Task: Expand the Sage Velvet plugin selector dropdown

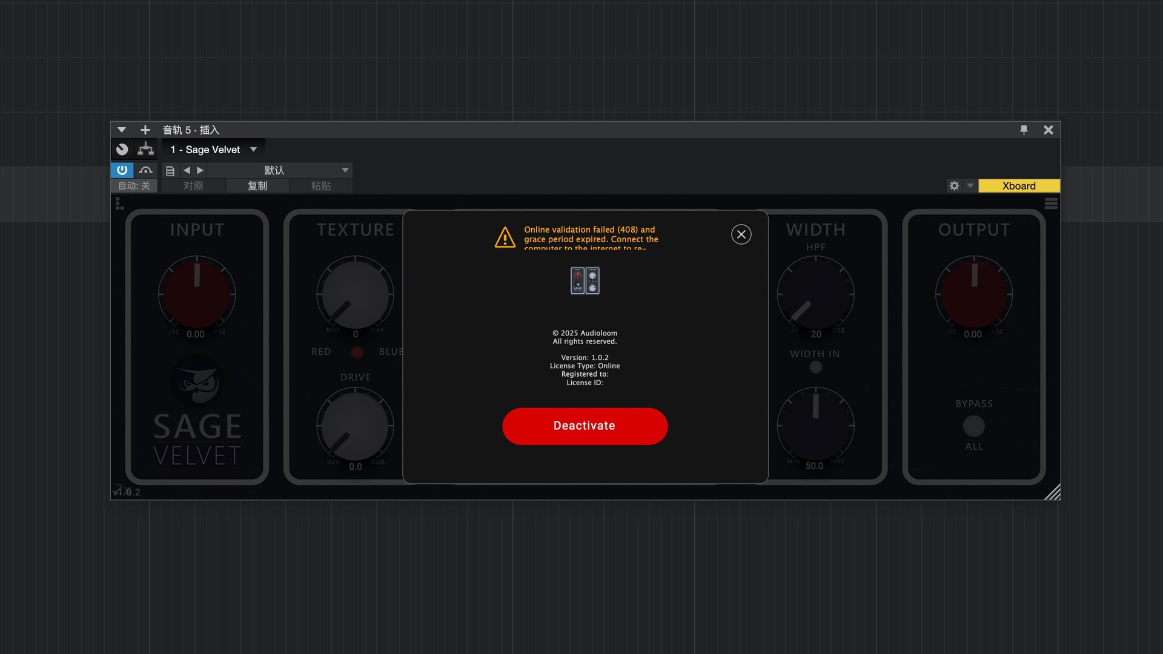Action: coord(253,150)
